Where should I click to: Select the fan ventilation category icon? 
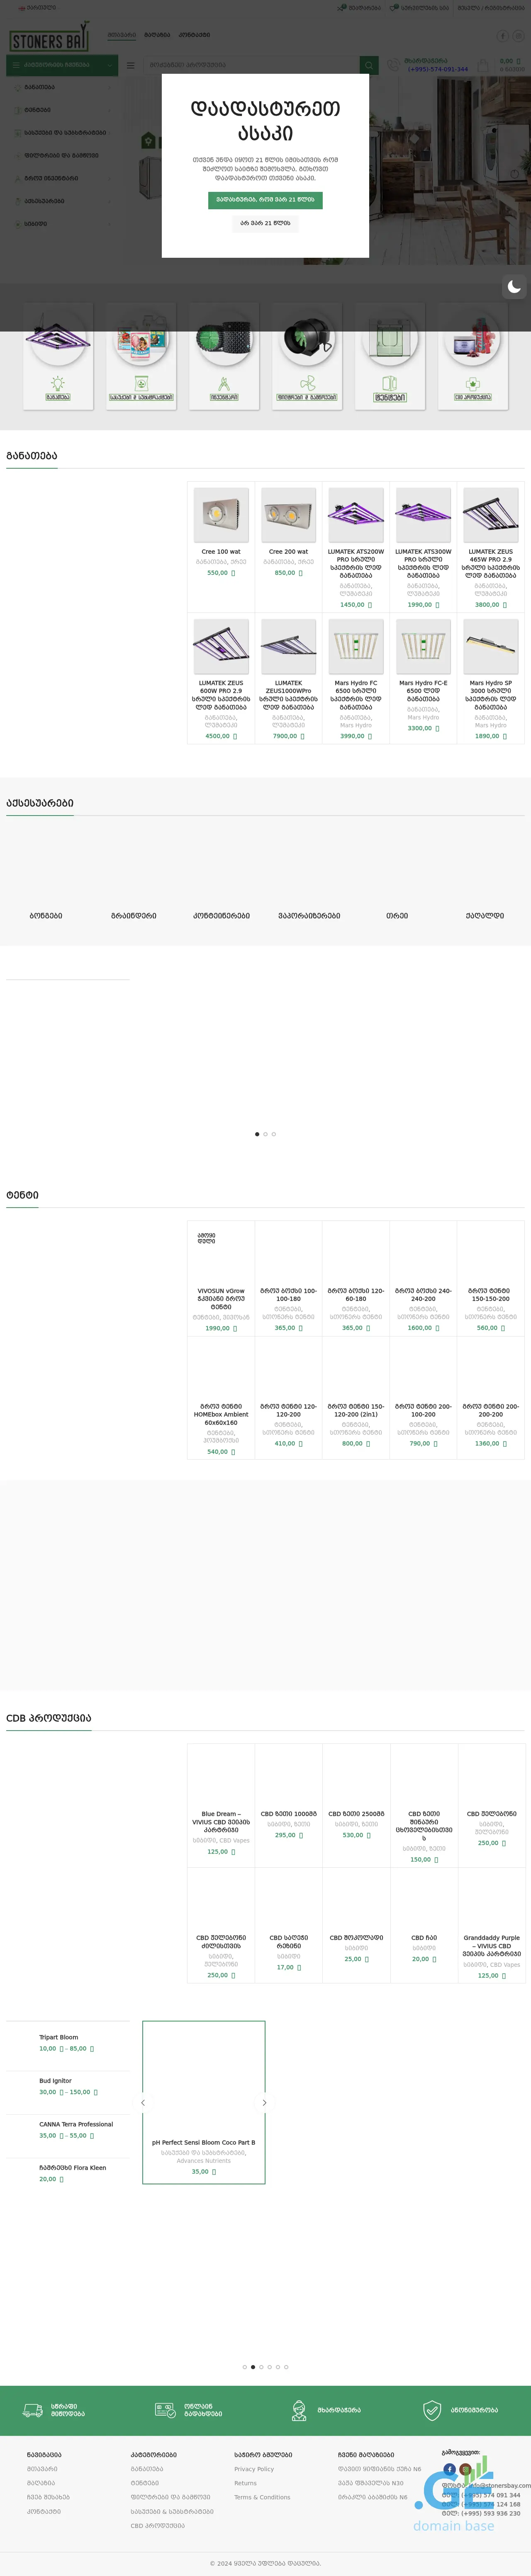pos(307,383)
